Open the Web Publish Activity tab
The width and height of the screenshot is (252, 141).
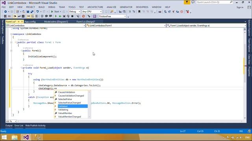[35, 126]
